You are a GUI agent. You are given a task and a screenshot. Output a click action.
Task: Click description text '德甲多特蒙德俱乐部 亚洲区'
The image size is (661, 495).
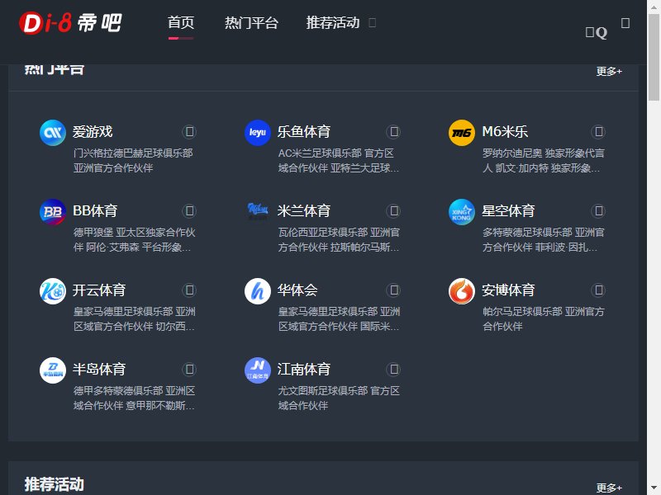135,390
